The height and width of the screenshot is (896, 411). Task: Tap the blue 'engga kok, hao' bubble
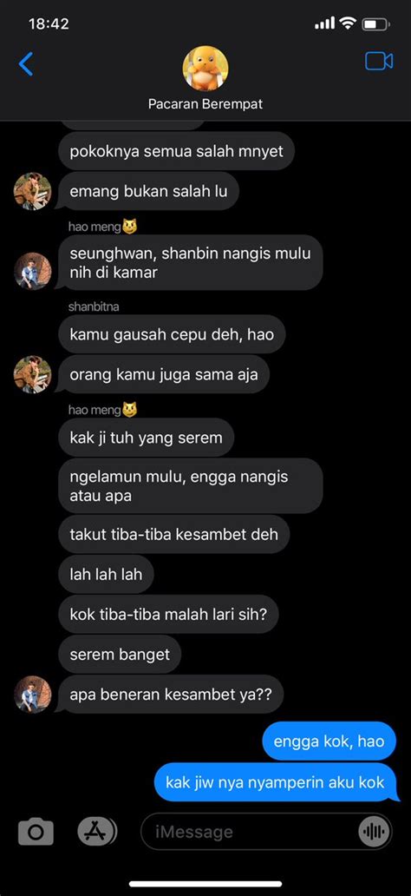tap(329, 741)
